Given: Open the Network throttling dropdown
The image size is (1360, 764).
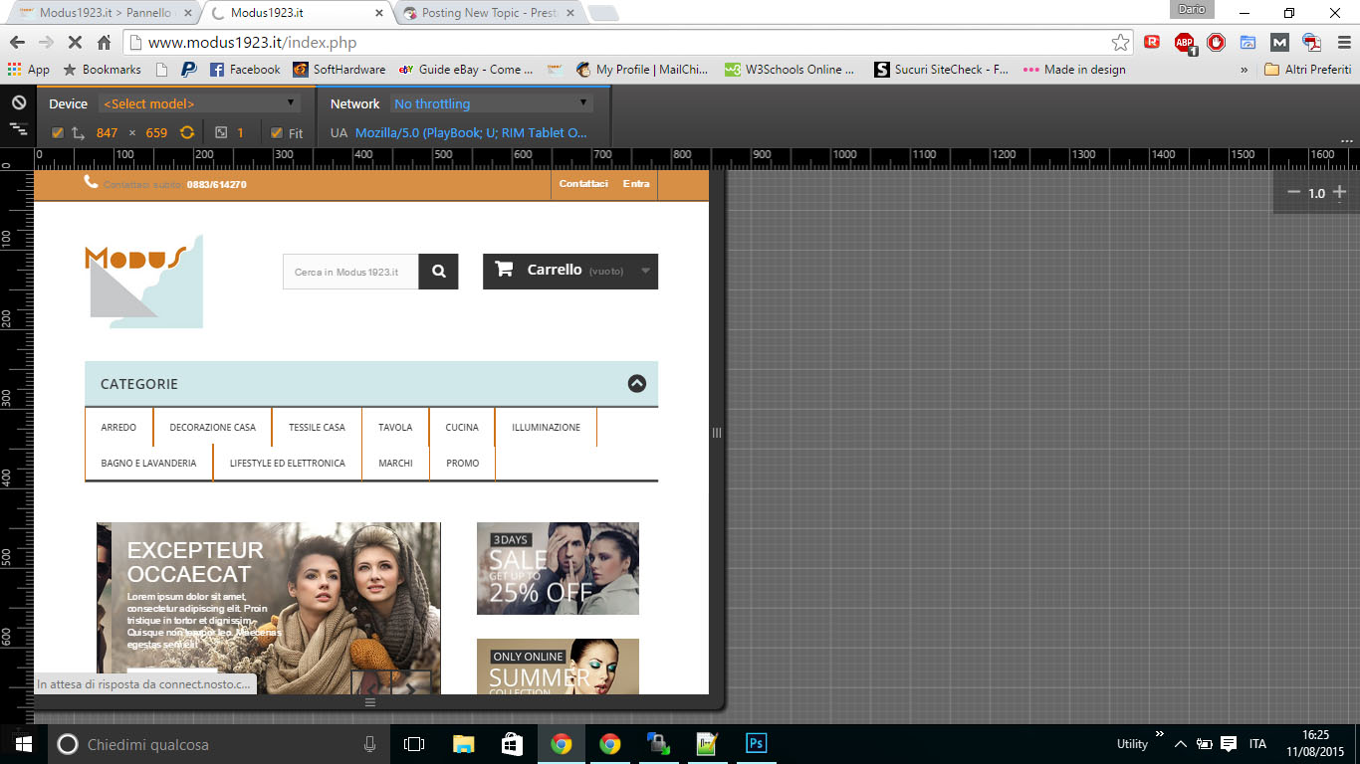Looking at the screenshot, I should click(491, 103).
